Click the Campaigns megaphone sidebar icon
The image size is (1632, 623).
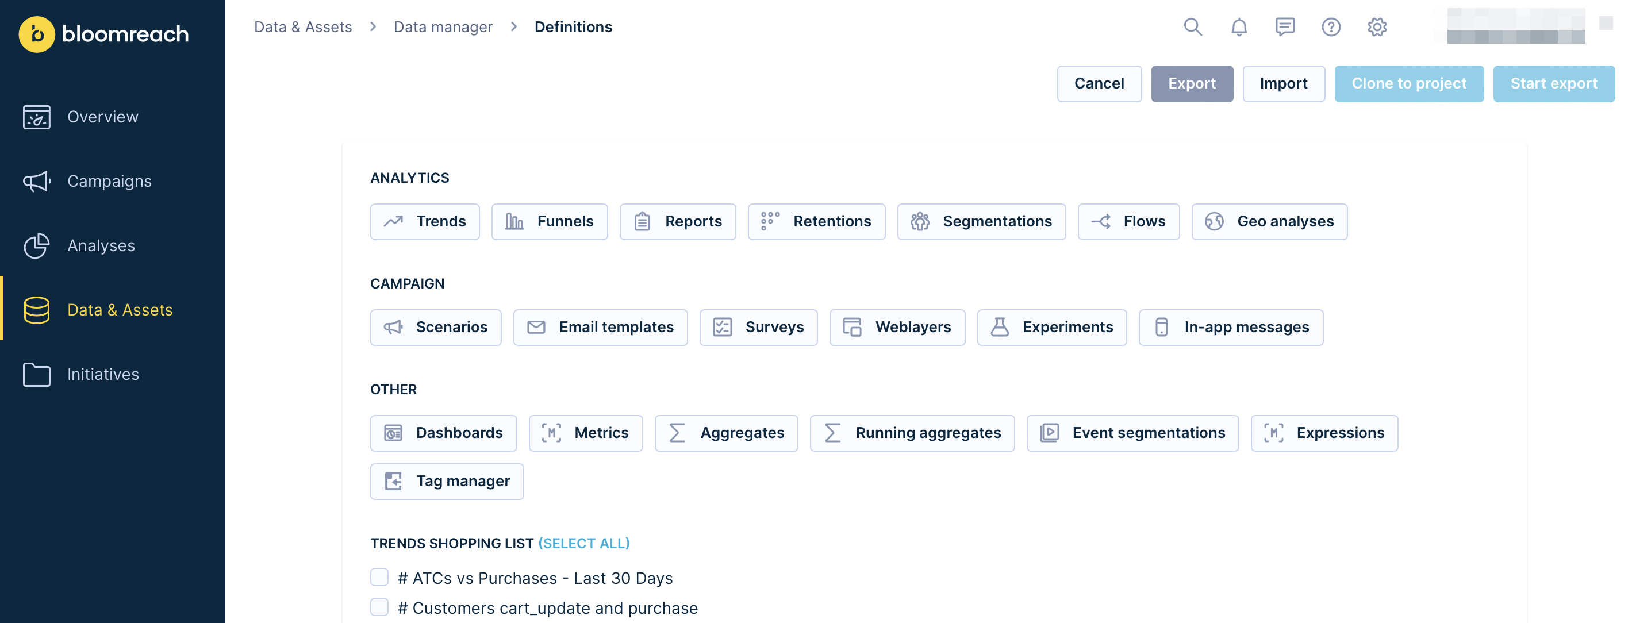coord(36,181)
